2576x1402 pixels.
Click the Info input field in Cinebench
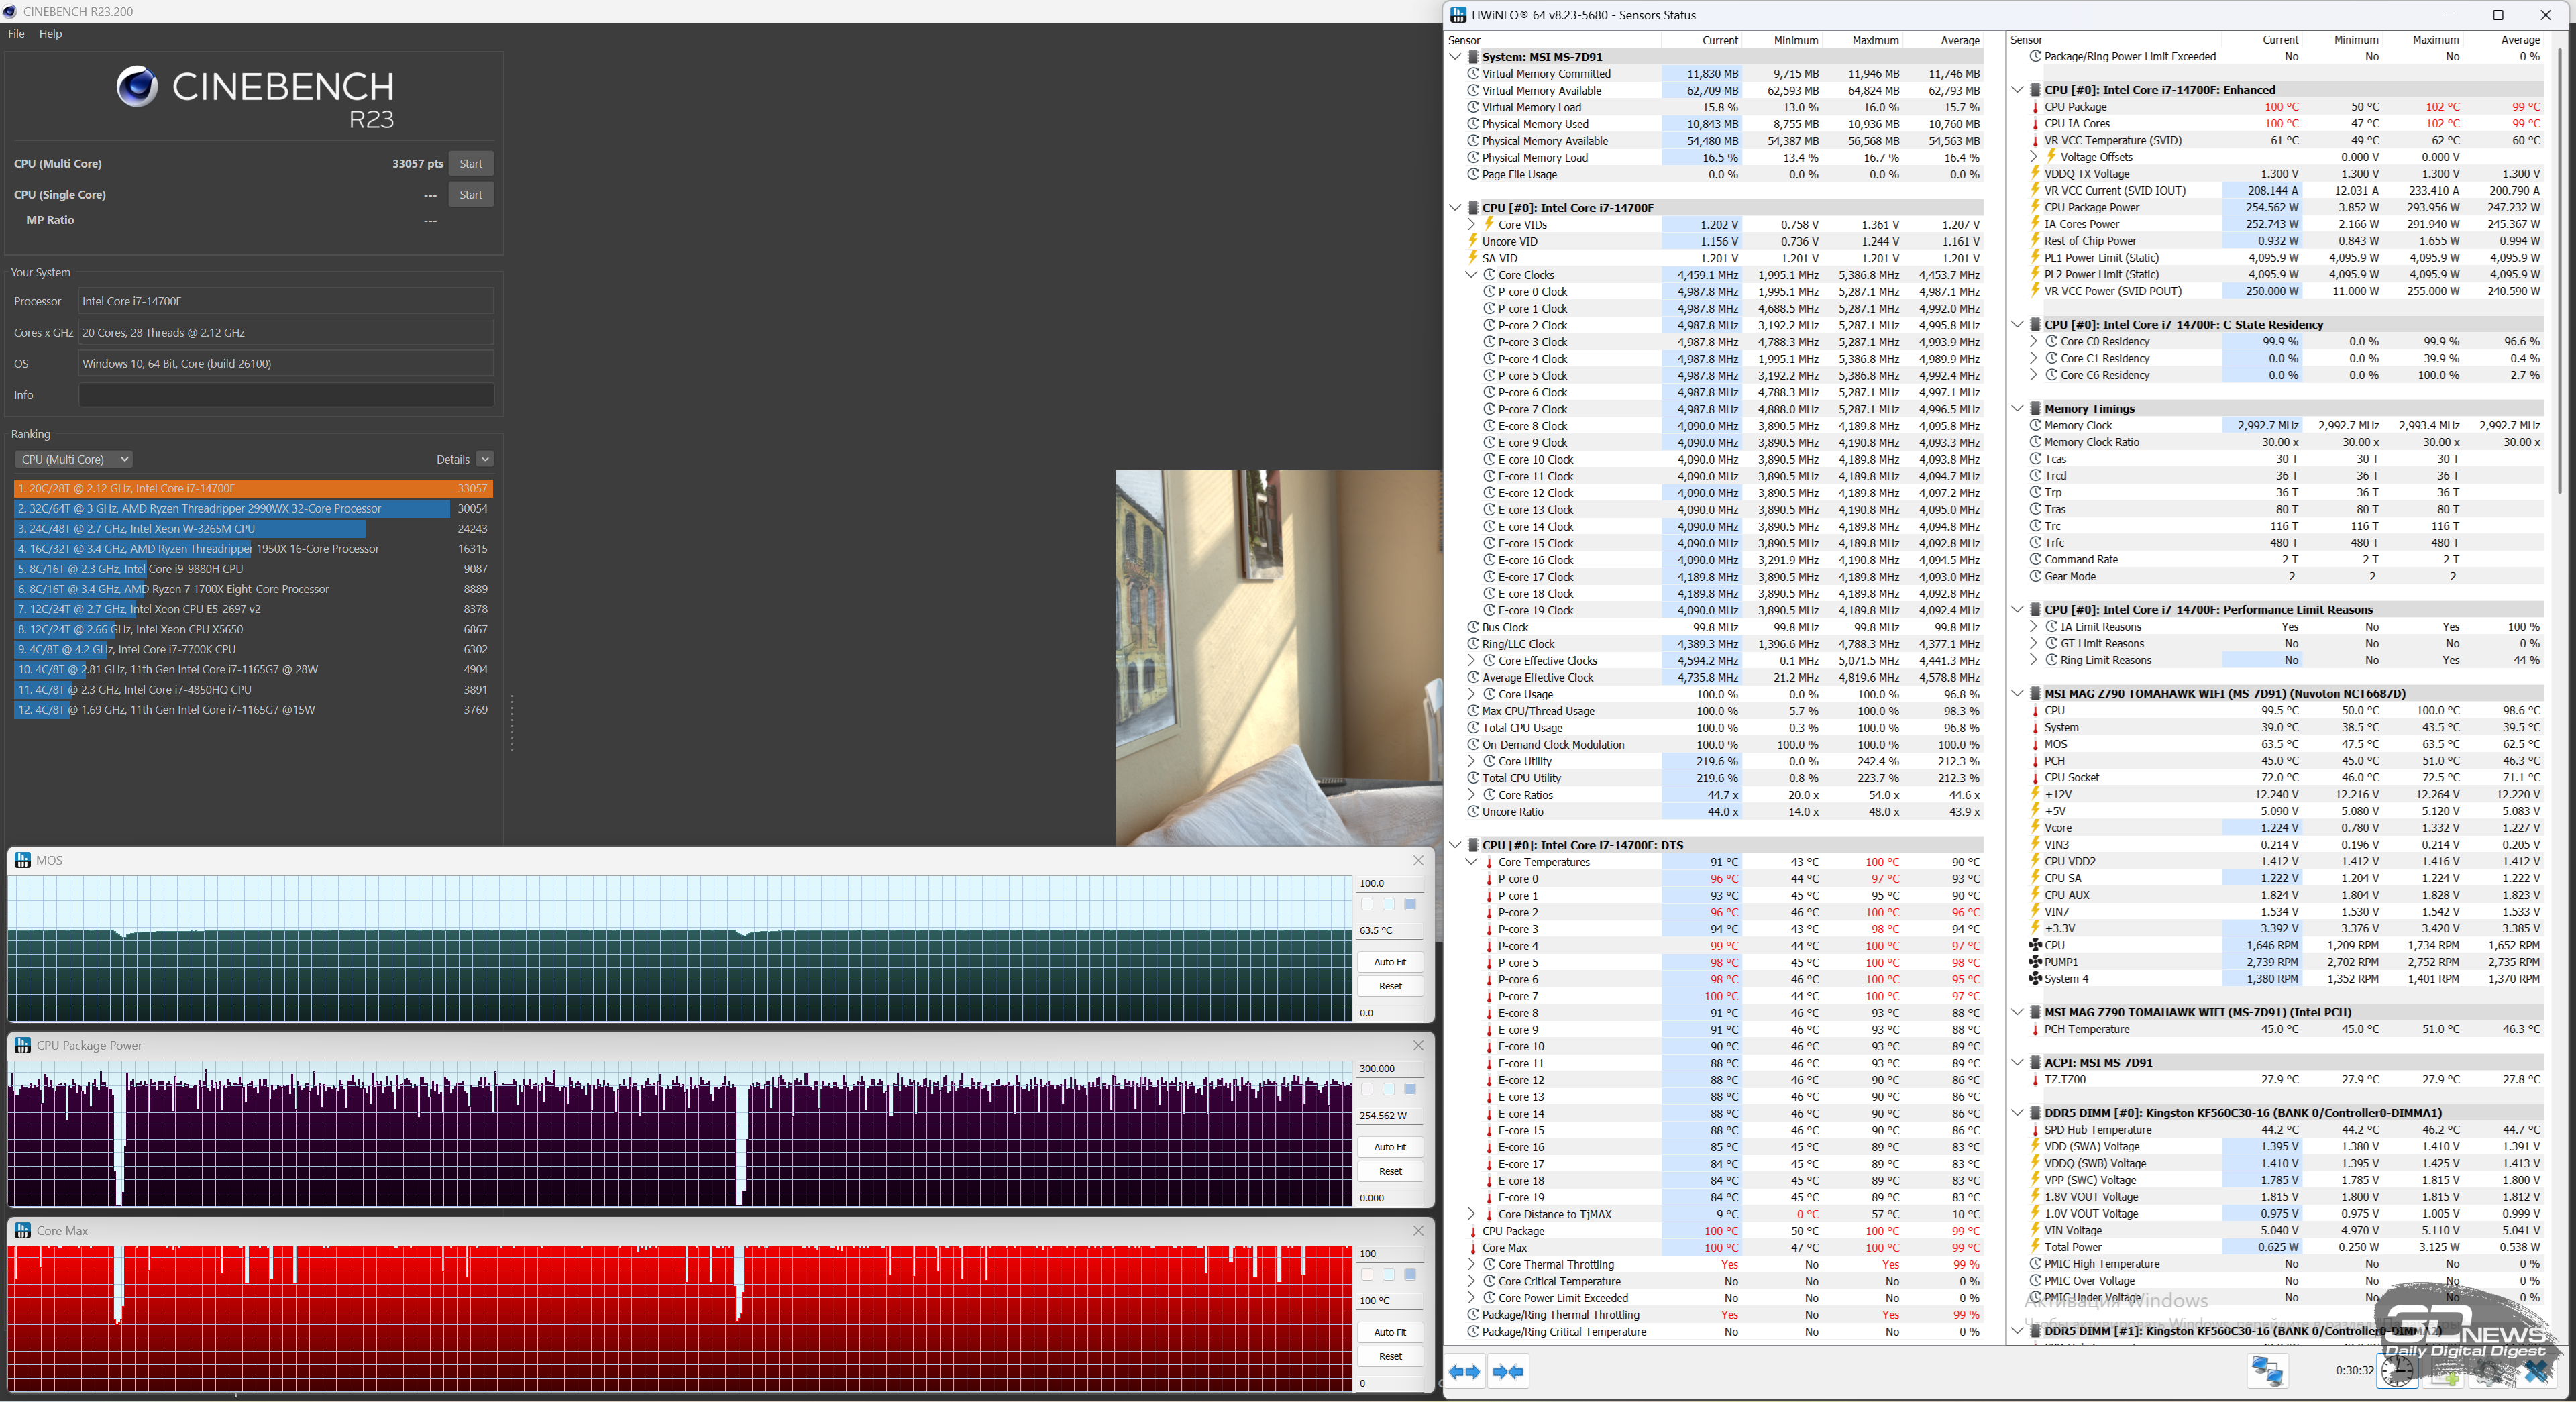coord(286,395)
